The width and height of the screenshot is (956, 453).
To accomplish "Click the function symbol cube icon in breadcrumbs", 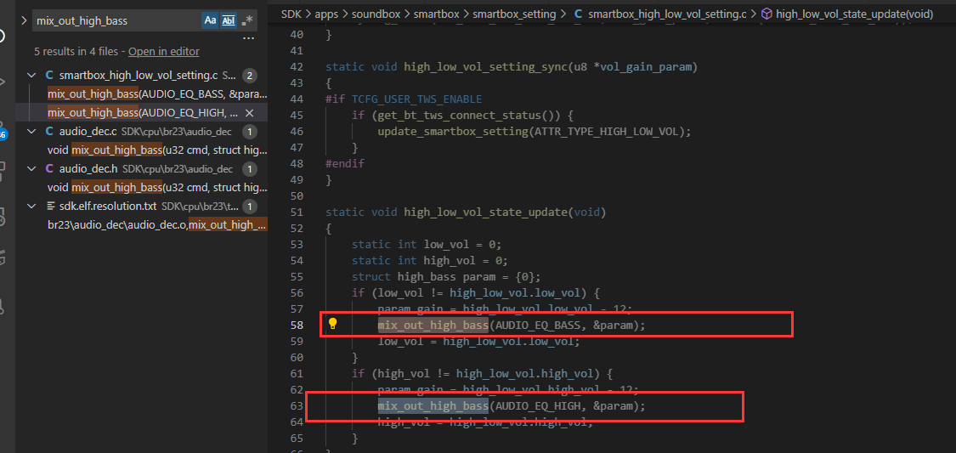I will 767,14.
